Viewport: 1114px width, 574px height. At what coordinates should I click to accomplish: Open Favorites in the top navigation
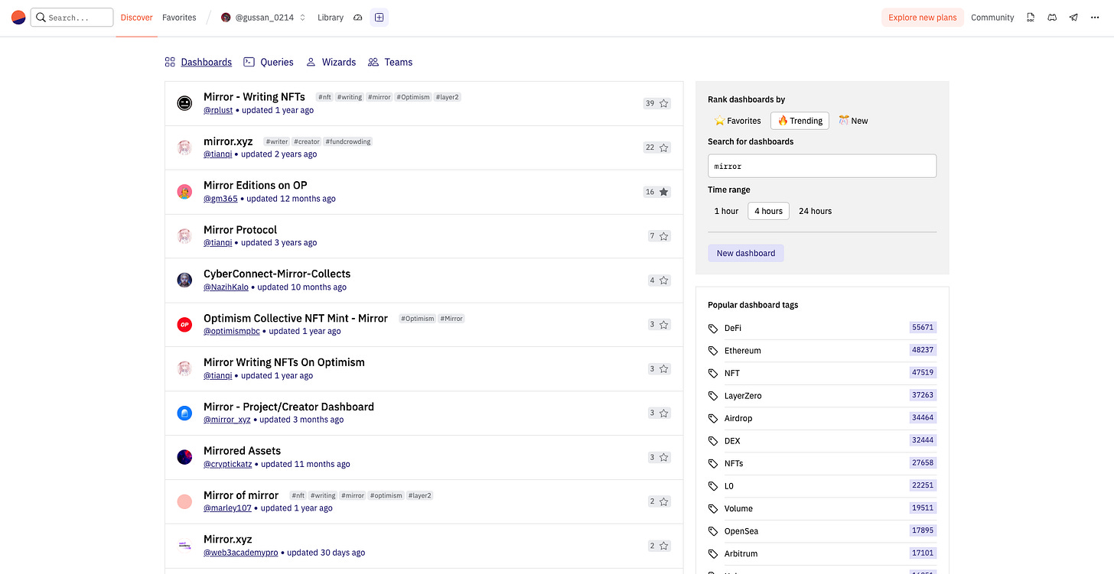click(179, 18)
